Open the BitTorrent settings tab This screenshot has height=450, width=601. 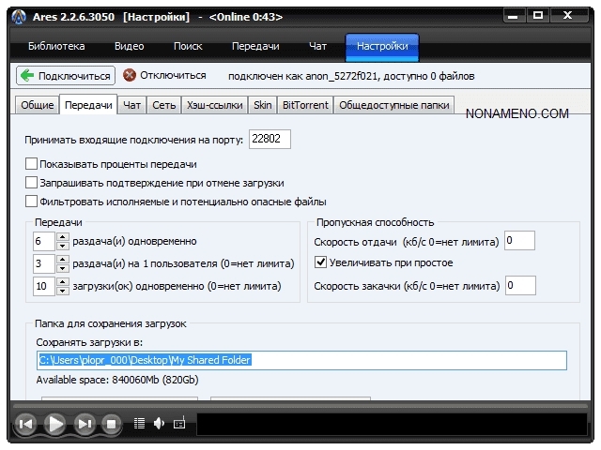click(305, 105)
